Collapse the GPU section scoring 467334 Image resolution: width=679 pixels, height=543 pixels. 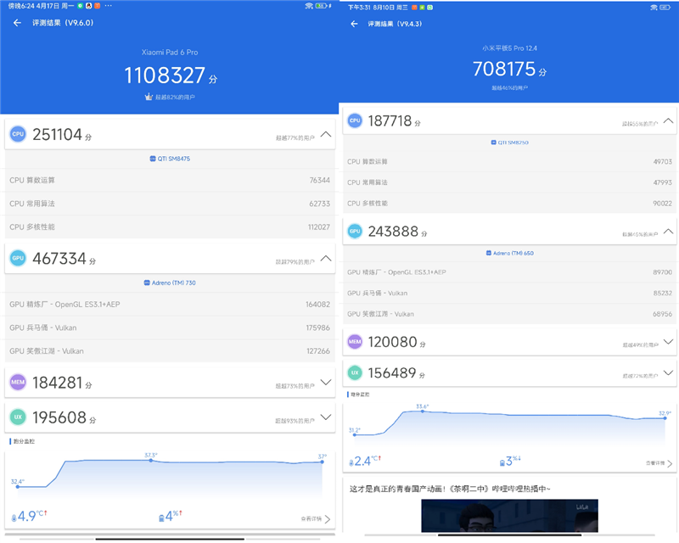click(x=325, y=258)
